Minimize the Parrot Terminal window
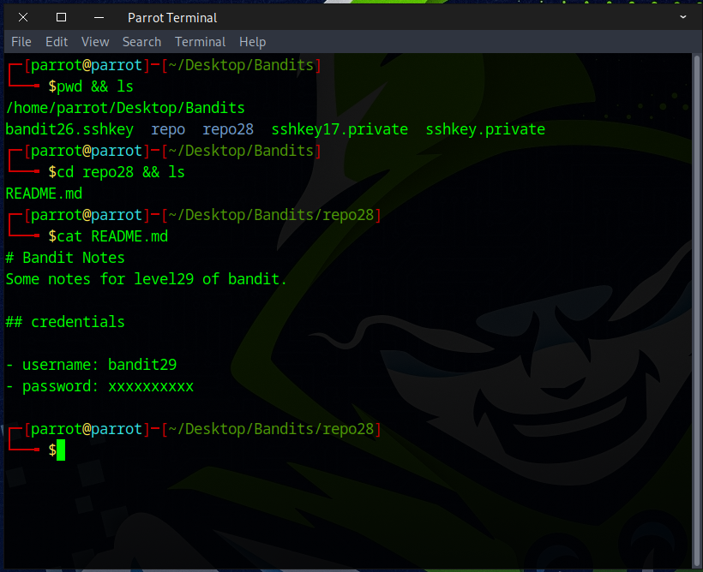This screenshot has width=703, height=572. pos(99,17)
